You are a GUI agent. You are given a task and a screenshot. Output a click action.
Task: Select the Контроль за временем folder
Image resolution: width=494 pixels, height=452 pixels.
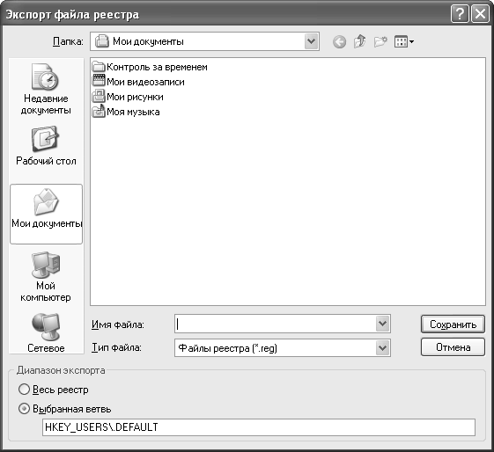click(x=150, y=67)
